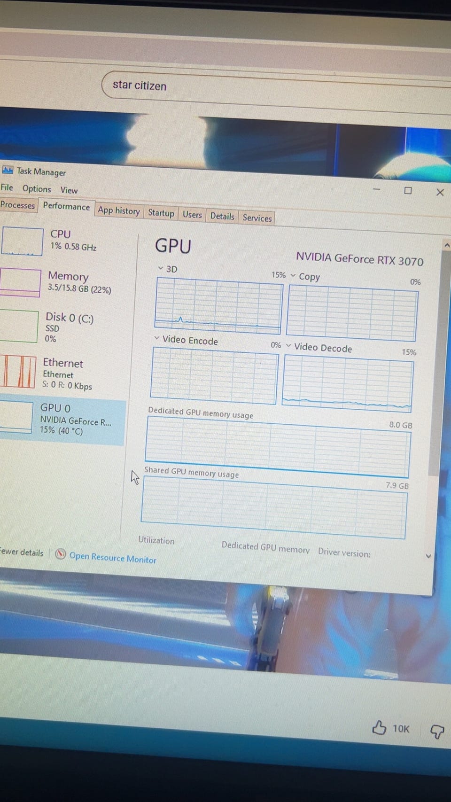The width and height of the screenshot is (451, 802).
Task: Click the Shared GPU memory usage graph
Action: point(273,507)
